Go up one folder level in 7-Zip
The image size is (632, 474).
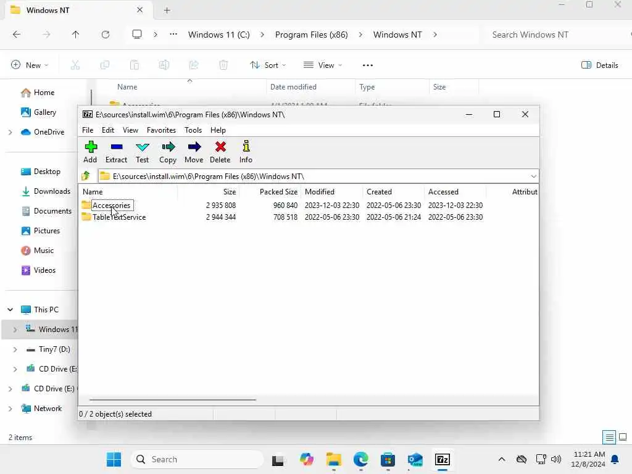coord(86,176)
